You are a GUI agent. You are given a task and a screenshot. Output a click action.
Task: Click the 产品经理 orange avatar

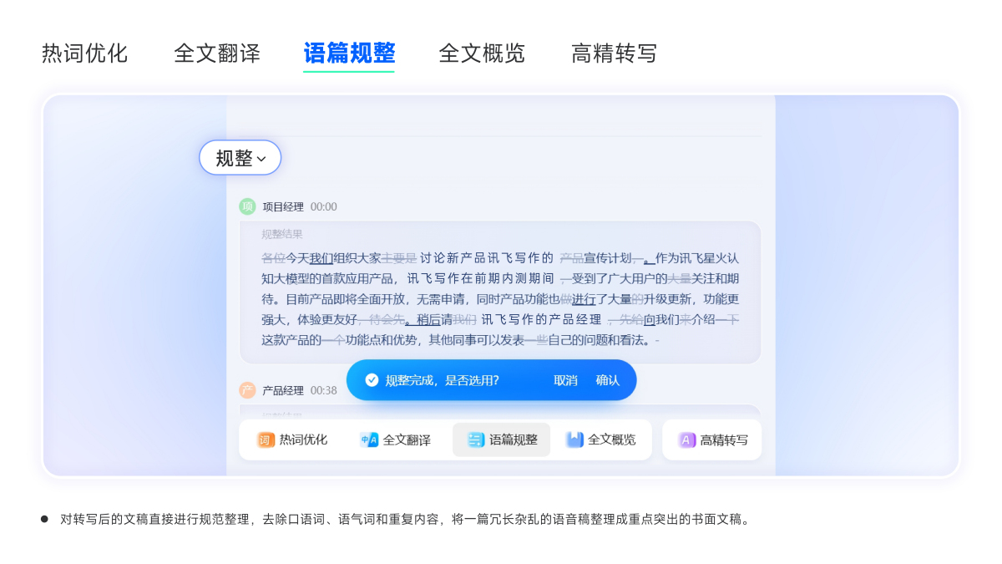(247, 390)
